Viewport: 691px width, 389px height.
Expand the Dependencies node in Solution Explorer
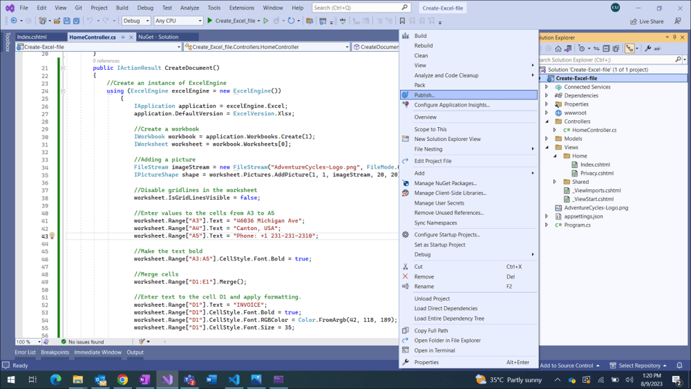547,95
